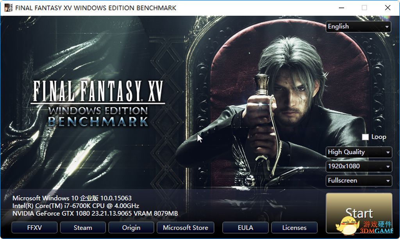400x239 pixels.
Task: Open the Fullscreen display mode dropdown
Action: 359,180
